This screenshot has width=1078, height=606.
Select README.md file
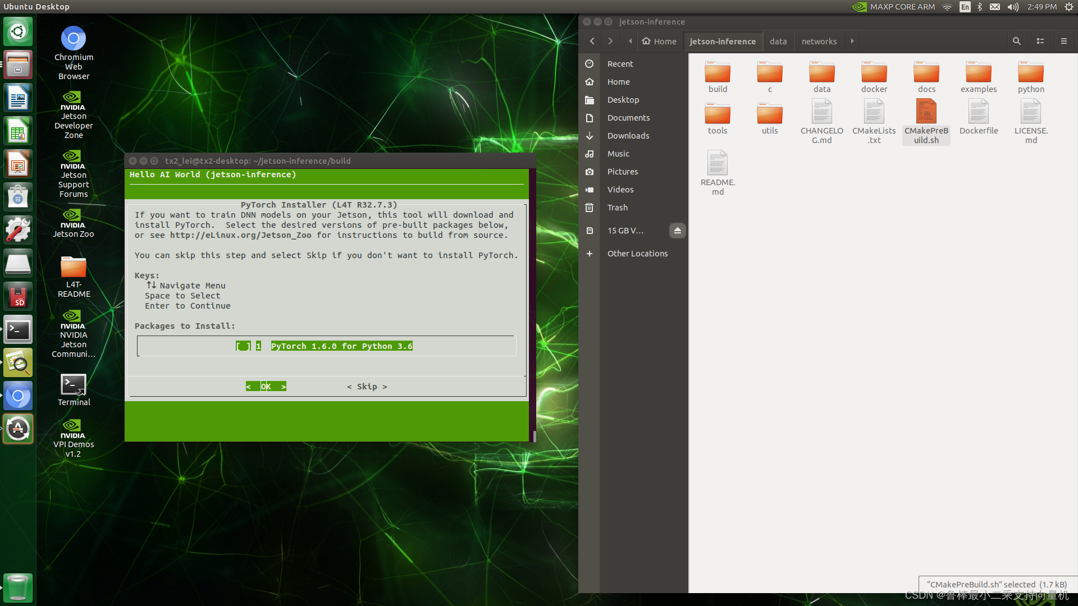pos(718,173)
